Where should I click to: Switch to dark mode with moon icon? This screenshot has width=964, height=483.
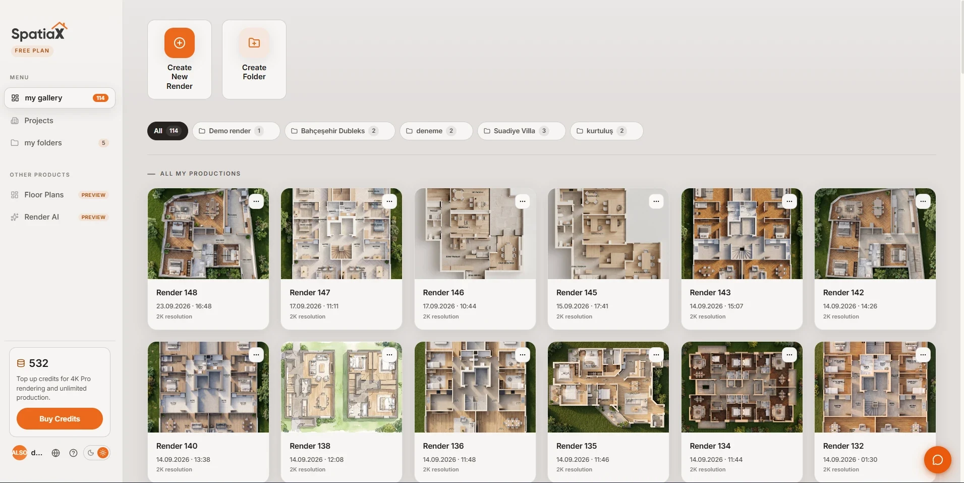(x=91, y=453)
